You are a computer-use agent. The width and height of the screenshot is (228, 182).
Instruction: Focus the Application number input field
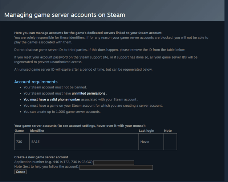point(114,162)
